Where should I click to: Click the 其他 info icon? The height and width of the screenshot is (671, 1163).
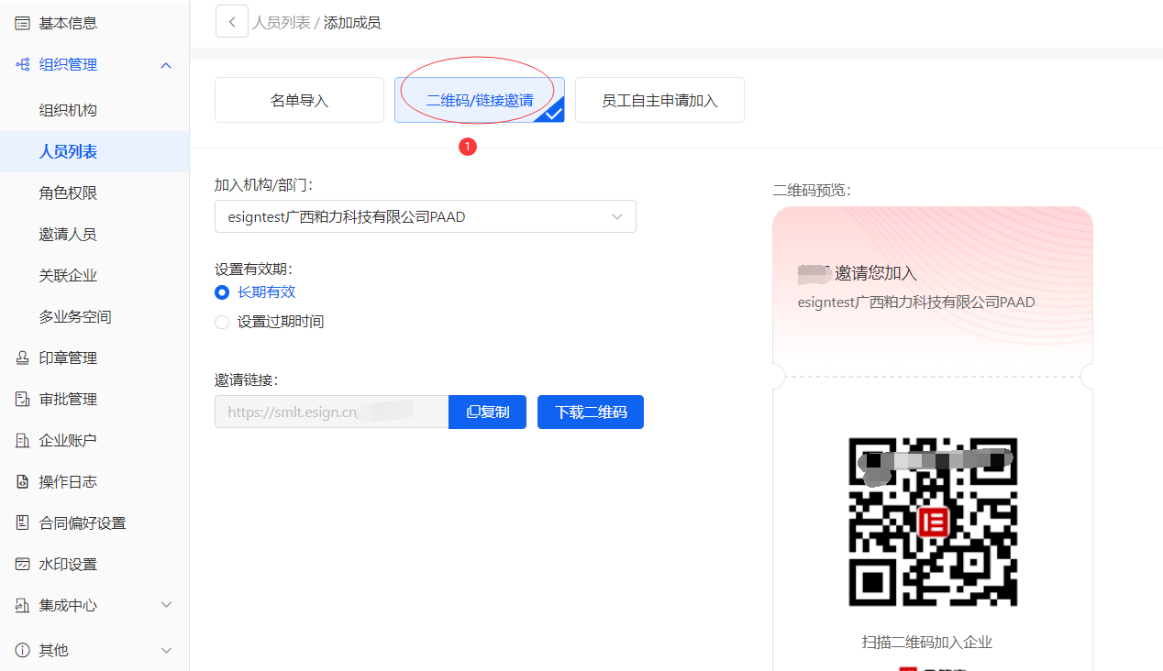(x=22, y=650)
